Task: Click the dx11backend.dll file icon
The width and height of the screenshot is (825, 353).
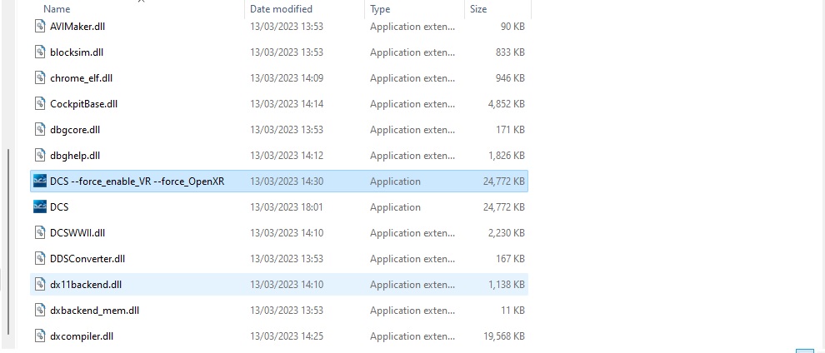Action: 40,284
